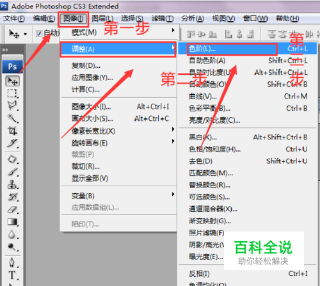The width and height of the screenshot is (320, 286).
Task: Choose 应用图像(Y)... menu entry
Action: (118, 77)
